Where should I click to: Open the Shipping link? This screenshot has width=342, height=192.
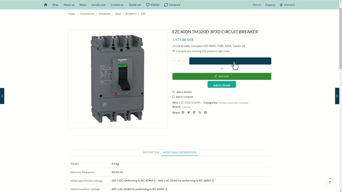(270, 5)
